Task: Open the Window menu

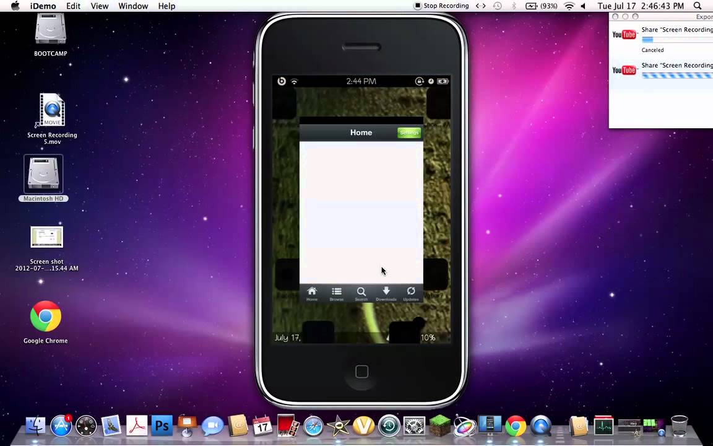Action: [x=133, y=6]
